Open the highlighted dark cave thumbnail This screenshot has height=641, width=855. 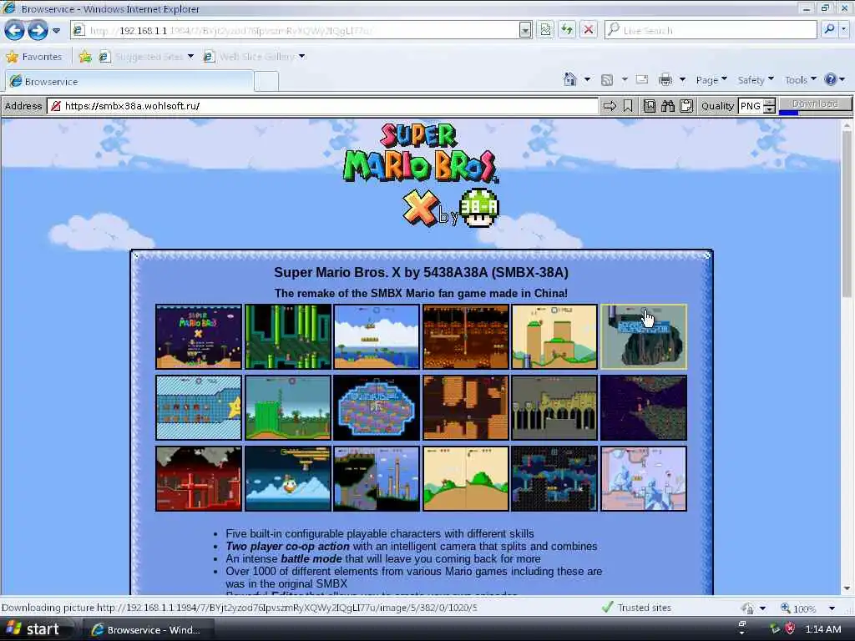[644, 337]
